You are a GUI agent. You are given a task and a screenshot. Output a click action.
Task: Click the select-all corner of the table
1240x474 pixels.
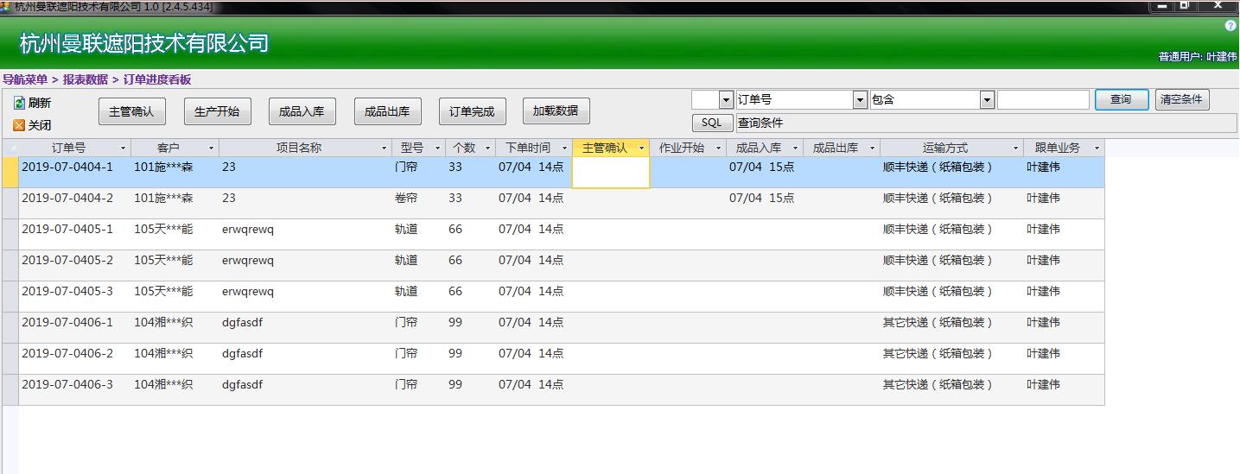[x=10, y=149]
